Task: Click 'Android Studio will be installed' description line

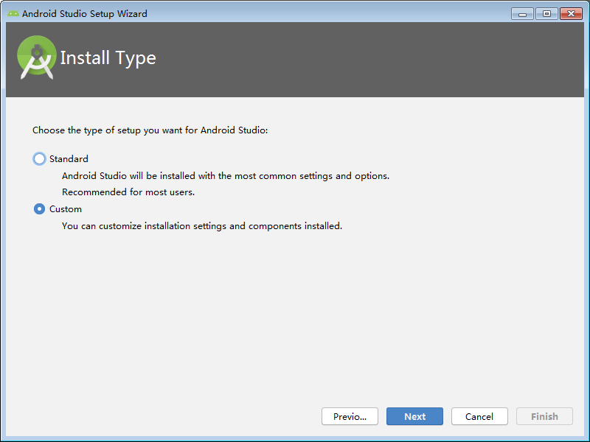Action: click(x=226, y=176)
